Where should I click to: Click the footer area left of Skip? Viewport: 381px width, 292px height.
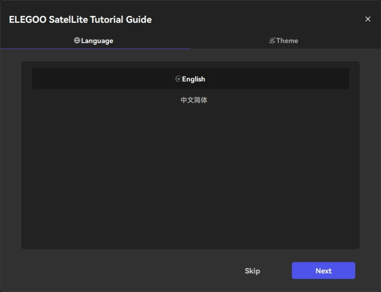(x=127, y=271)
